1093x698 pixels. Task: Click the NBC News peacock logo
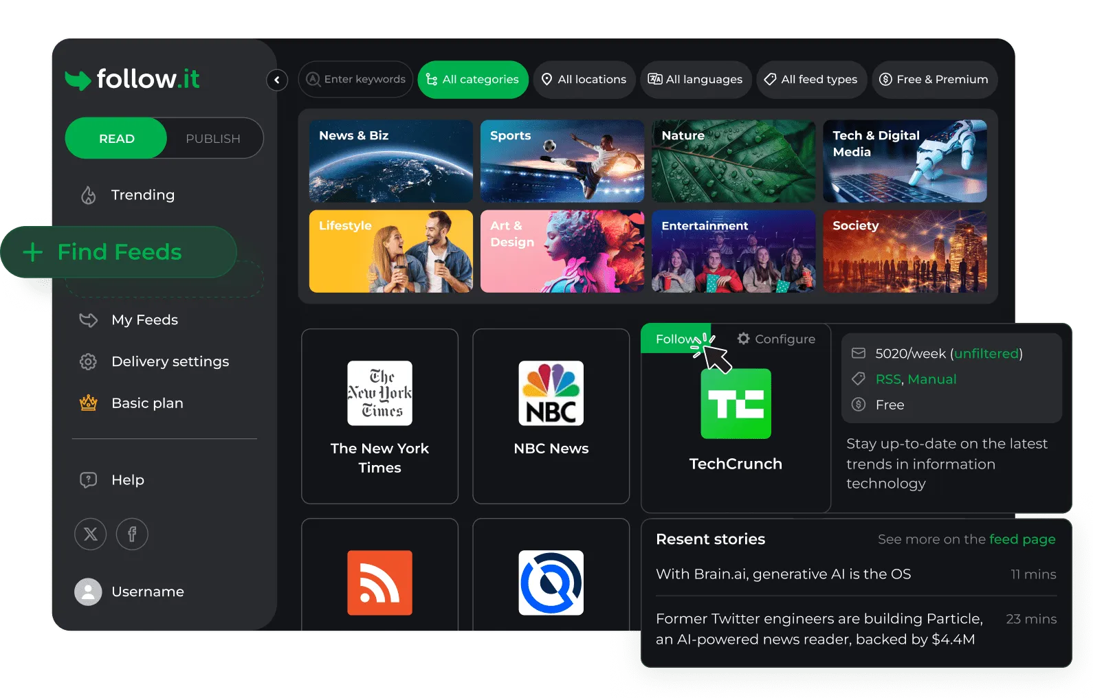(551, 394)
